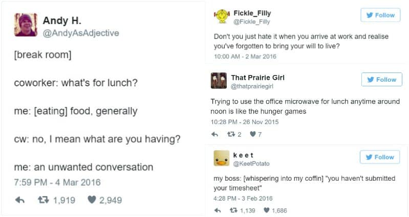This screenshot has width=409, height=217.
Task: Reply to Andy H.'s break room tweet
Action: click(x=20, y=200)
